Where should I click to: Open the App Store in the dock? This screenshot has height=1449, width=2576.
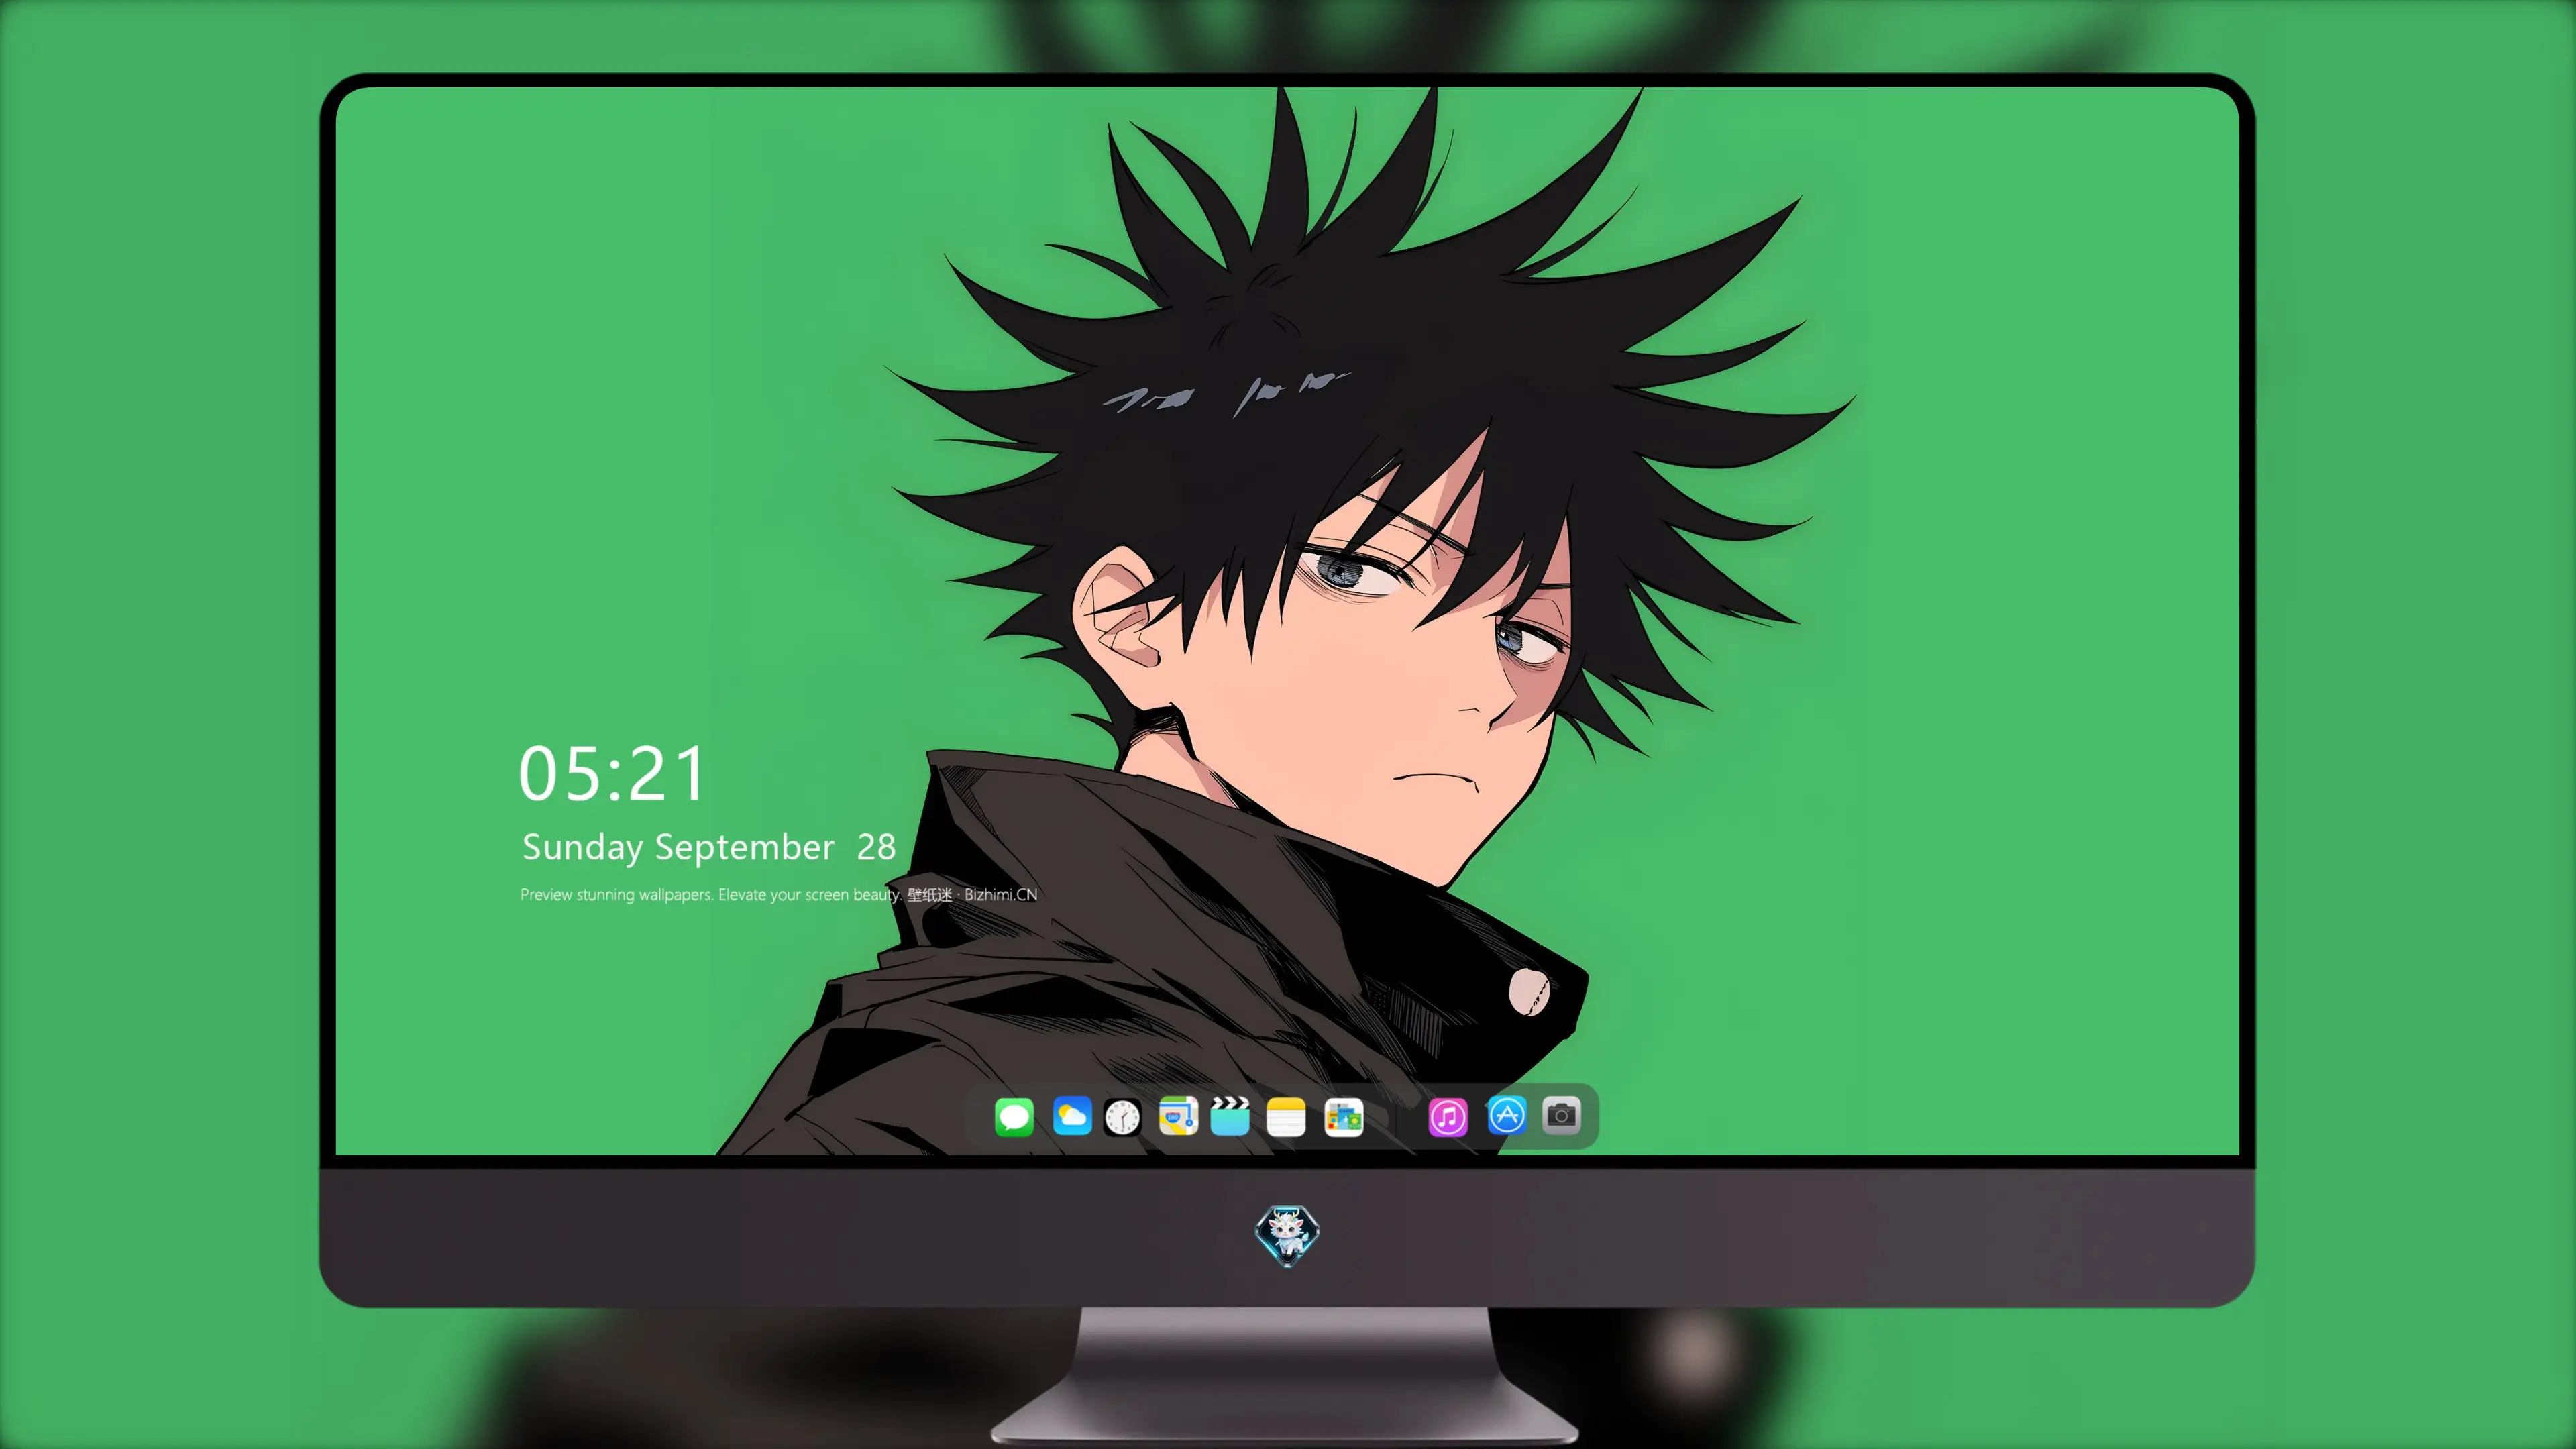[x=1507, y=1115]
